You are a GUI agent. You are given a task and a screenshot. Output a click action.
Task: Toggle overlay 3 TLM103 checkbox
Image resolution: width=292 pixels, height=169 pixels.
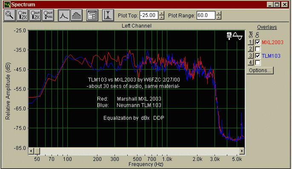pyautogui.click(x=258, y=56)
